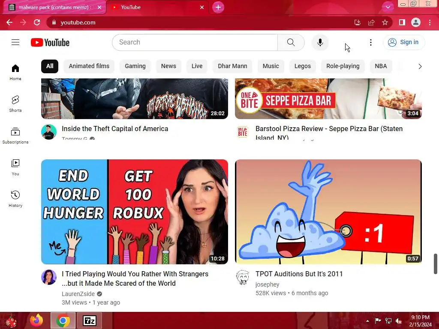Reload the youtube.com page
This screenshot has height=329, width=439.
pyautogui.click(x=37, y=22)
